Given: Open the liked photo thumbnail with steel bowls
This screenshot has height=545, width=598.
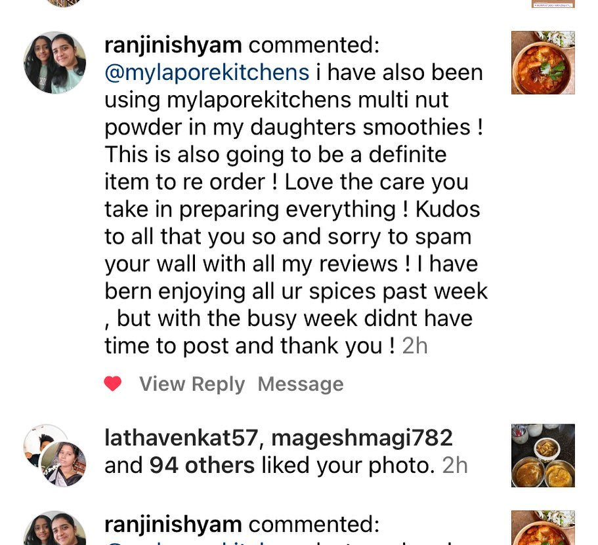Looking at the screenshot, I should pos(543,455).
